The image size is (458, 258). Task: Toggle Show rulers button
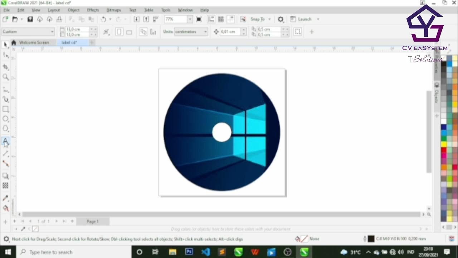pyautogui.click(x=211, y=19)
